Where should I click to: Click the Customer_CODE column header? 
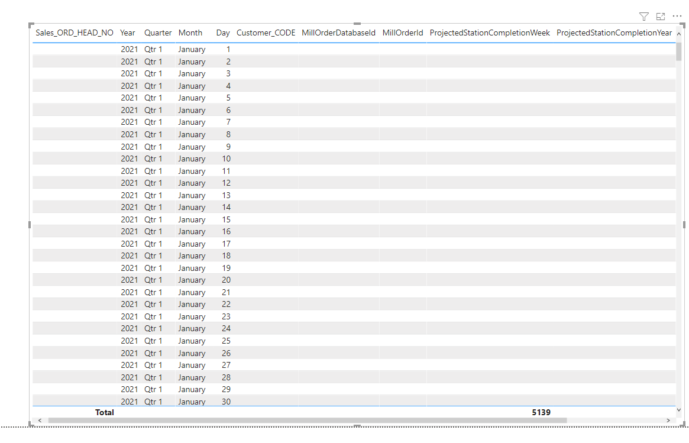[x=266, y=33]
